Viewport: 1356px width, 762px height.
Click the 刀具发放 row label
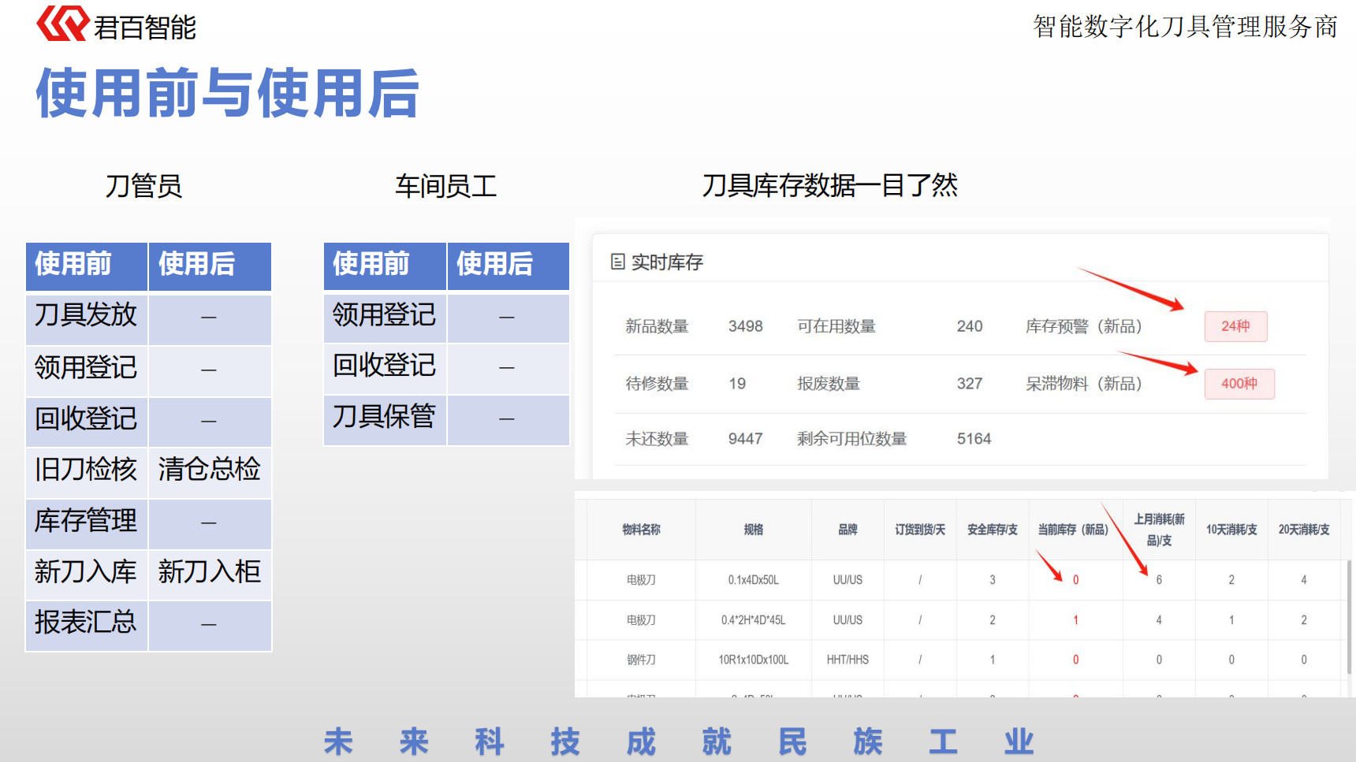click(x=86, y=315)
